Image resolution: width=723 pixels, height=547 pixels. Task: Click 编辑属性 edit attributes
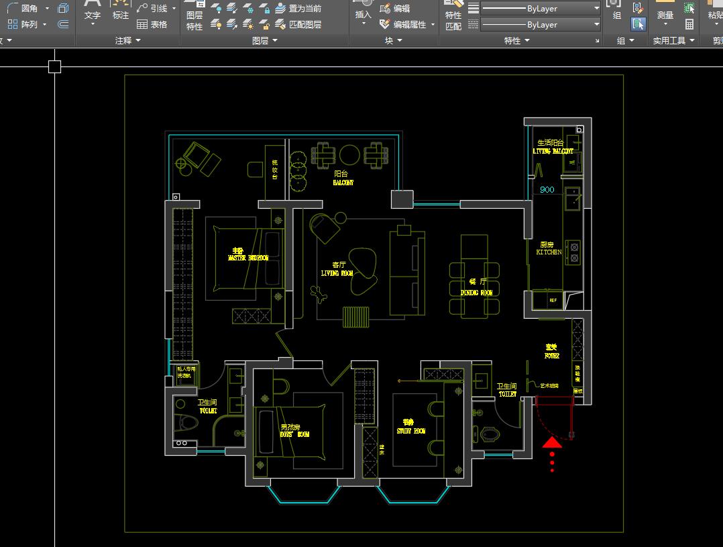403,24
